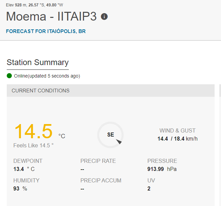Click the station info icon beside IITAIP3
The width and height of the screenshot is (221, 206).
pos(104,17)
